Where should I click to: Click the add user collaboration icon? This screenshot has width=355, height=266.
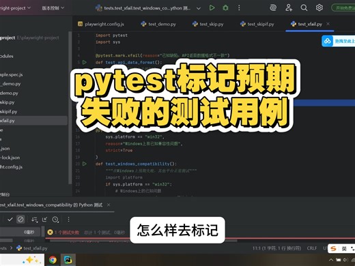point(289,8)
